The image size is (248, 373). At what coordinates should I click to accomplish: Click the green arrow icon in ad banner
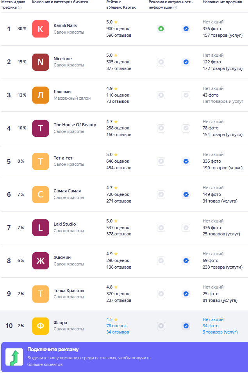coord(14,357)
